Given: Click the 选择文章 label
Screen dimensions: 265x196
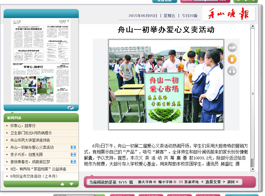Looking at the screenshot, I should coord(213,182).
